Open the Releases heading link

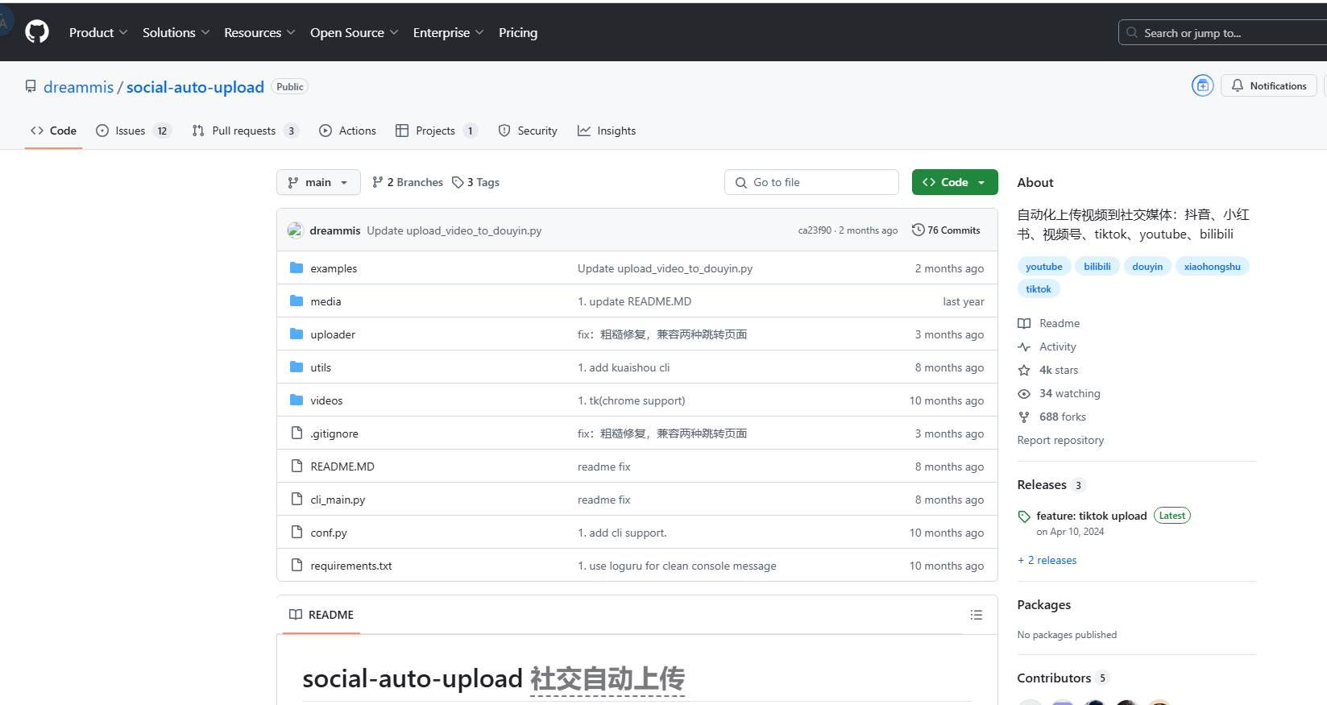point(1051,485)
